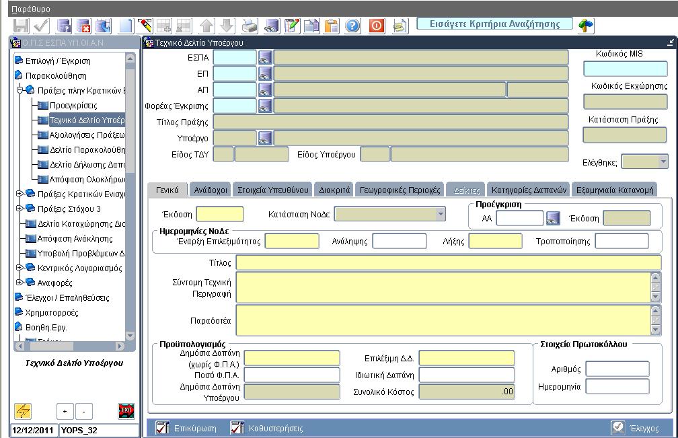Viewport: 678px width, 438px height.
Task: Click the Παραδοτέα field scroll-down arrow
Action: click(656, 330)
